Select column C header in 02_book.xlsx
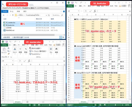 [x=87, y=15]
